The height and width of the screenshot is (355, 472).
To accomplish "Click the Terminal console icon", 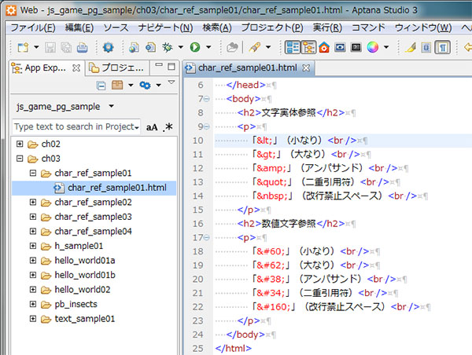I will click(x=356, y=47).
